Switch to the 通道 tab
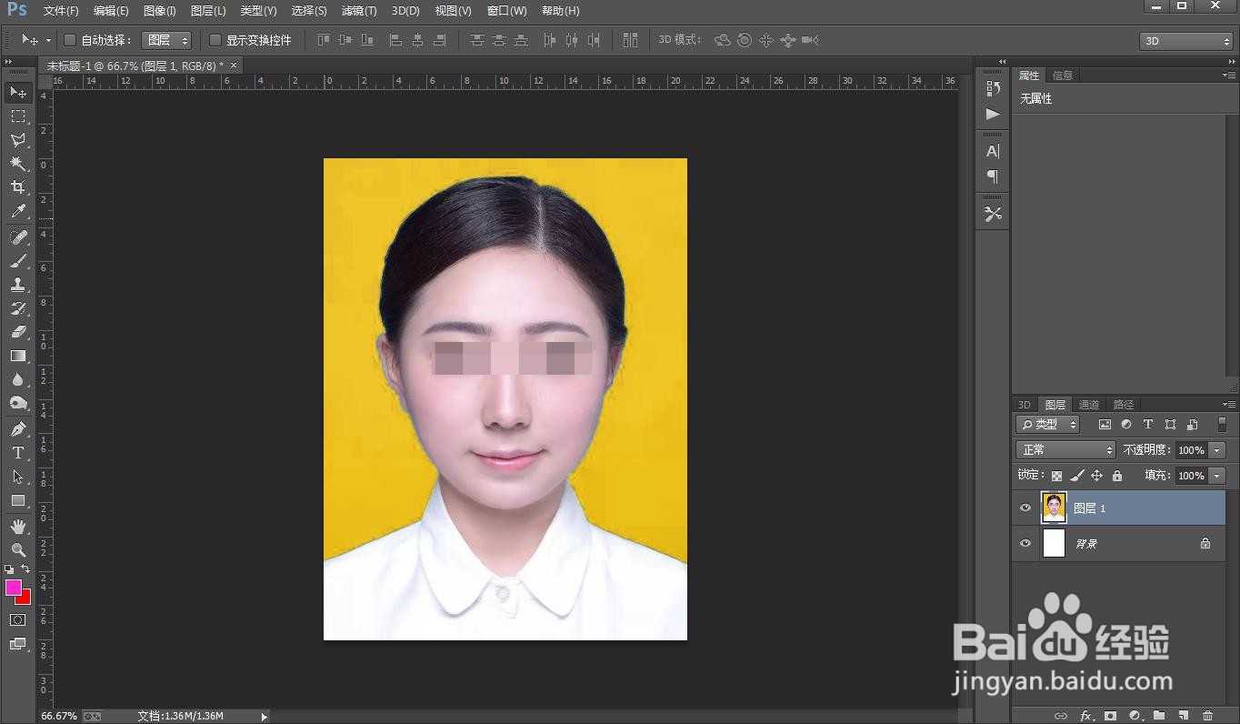 point(1089,405)
